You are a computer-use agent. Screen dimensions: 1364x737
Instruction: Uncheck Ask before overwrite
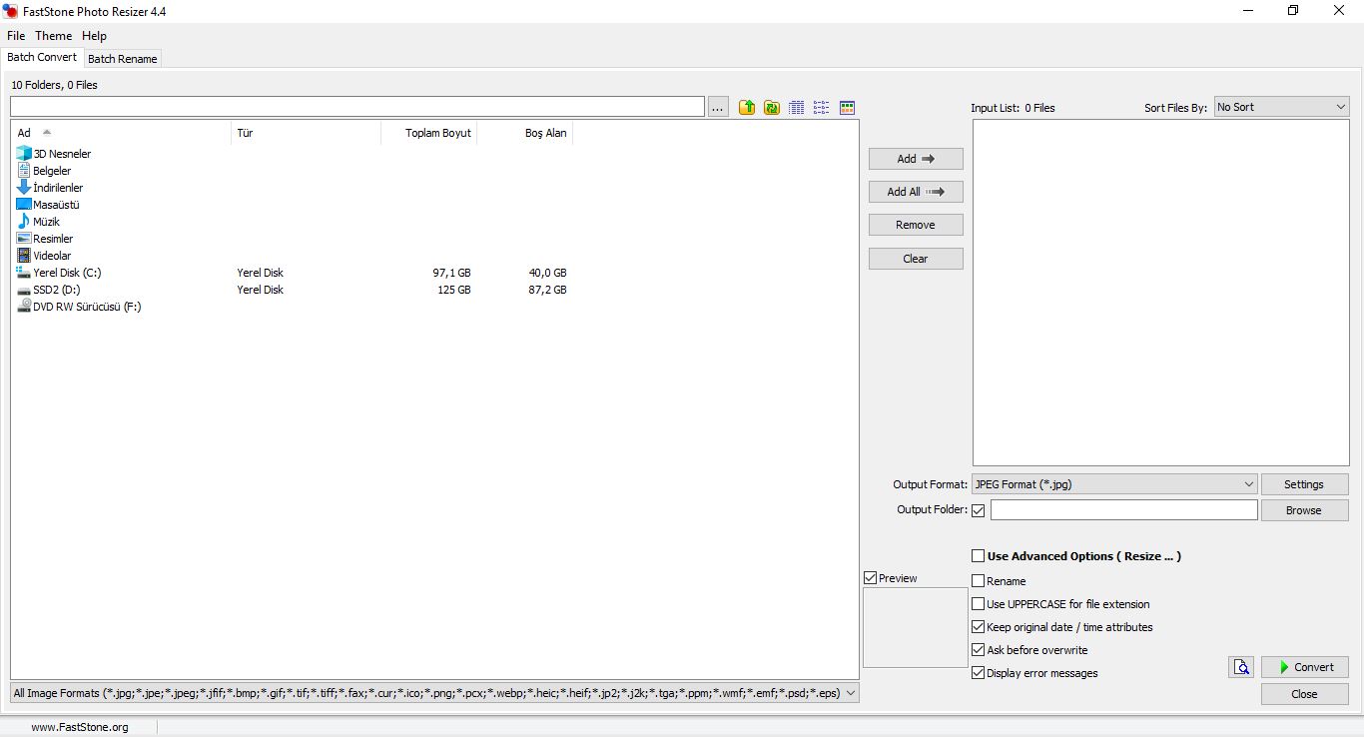tap(979, 650)
